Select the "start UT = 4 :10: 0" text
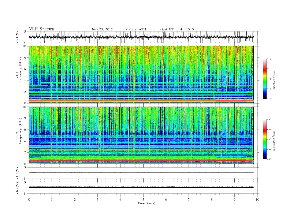Image resolution: width=290 pixels, height=224 pixels. pos(177,29)
